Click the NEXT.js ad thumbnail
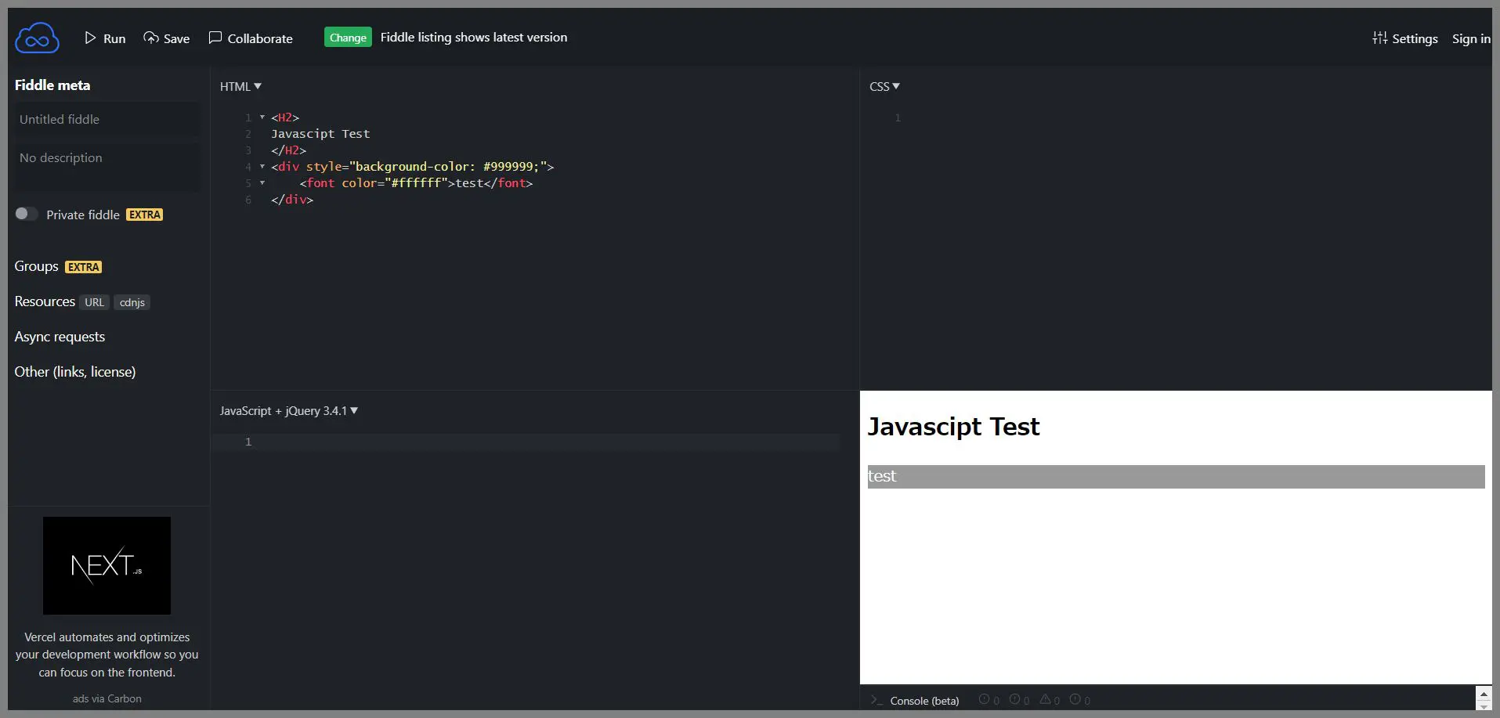The image size is (1500, 718). coord(107,565)
